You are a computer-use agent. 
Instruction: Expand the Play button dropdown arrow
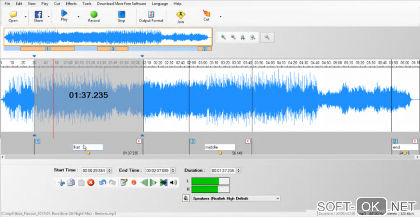point(79,16)
